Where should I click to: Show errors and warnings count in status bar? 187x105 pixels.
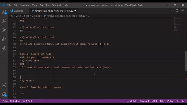[x=27, y=101]
